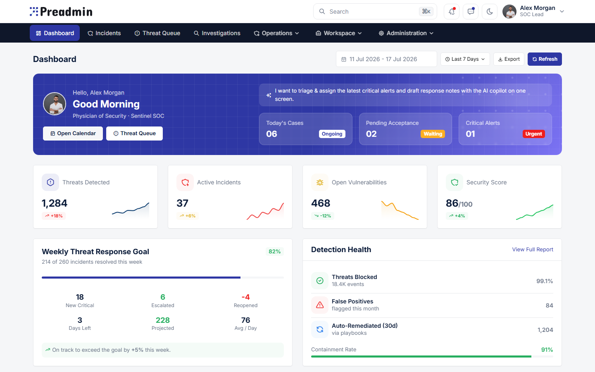Go to the Incidents tab

tap(104, 33)
